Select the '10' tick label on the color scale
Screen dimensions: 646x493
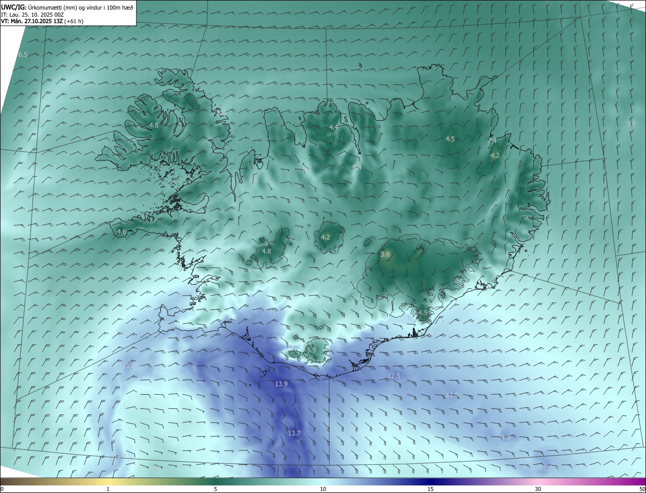[x=323, y=489]
